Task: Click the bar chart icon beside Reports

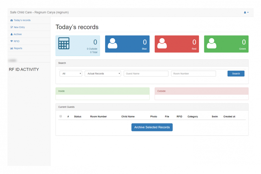Action: click(12, 48)
